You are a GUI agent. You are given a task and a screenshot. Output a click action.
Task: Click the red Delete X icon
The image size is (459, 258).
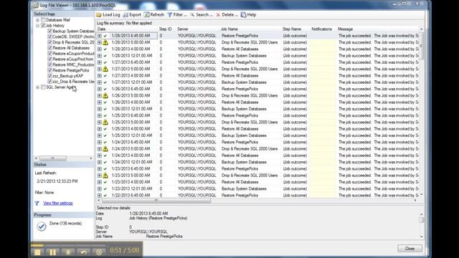(x=218, y=14)
